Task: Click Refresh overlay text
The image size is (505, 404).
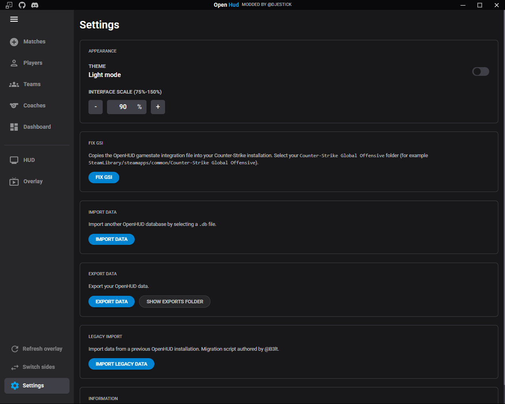Action: click(43, 349)
